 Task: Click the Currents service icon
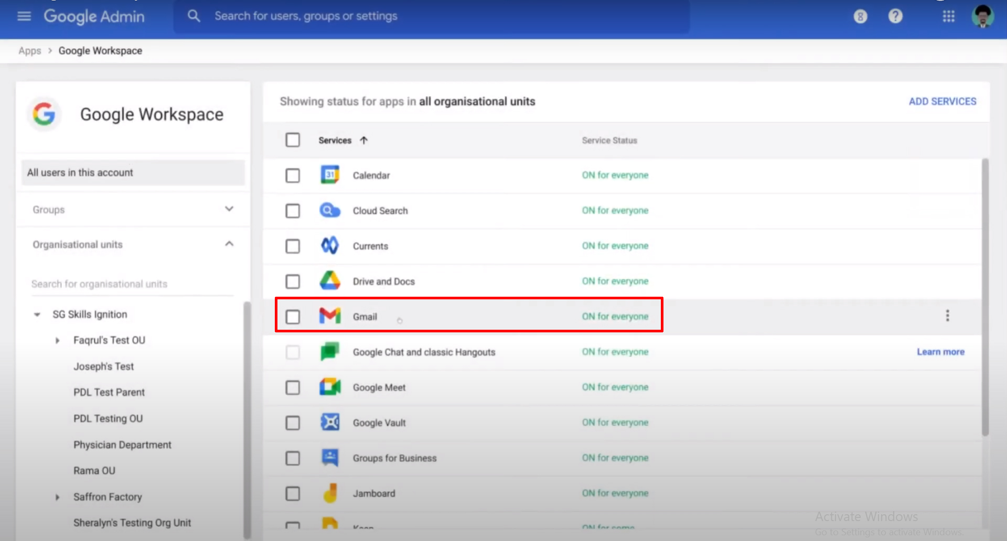tap(330, 245)
